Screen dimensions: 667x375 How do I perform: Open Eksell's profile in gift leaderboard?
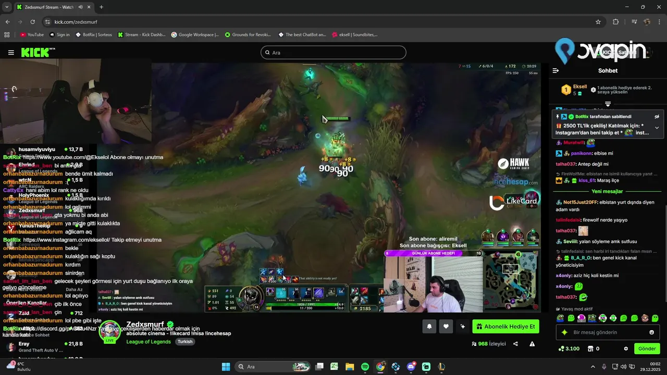point(580,86)
